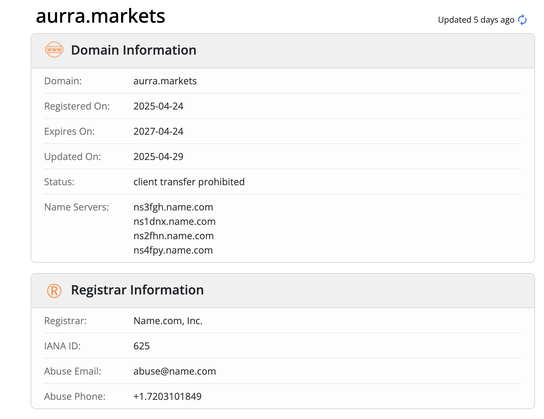Click the 'Registrar:' label

tap(65, 321)
